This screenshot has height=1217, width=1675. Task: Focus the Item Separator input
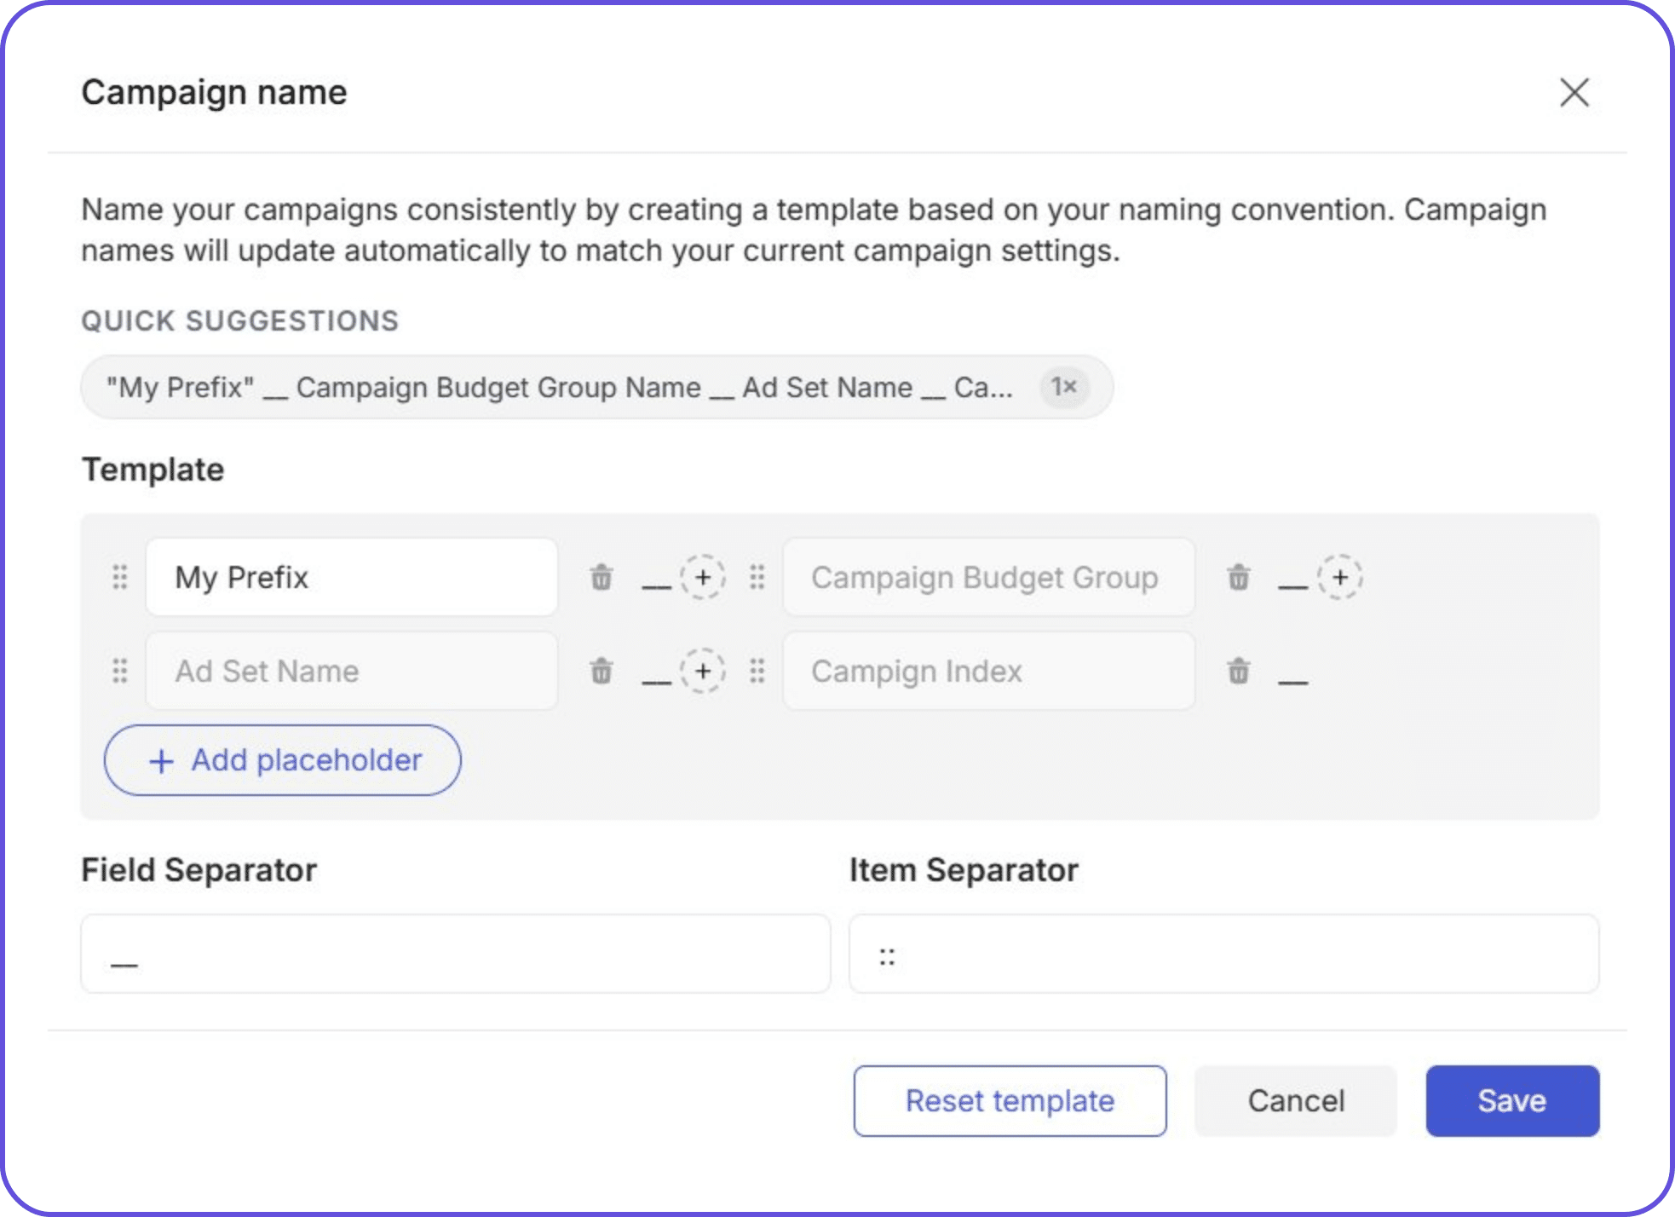(x=1224, y=954)
